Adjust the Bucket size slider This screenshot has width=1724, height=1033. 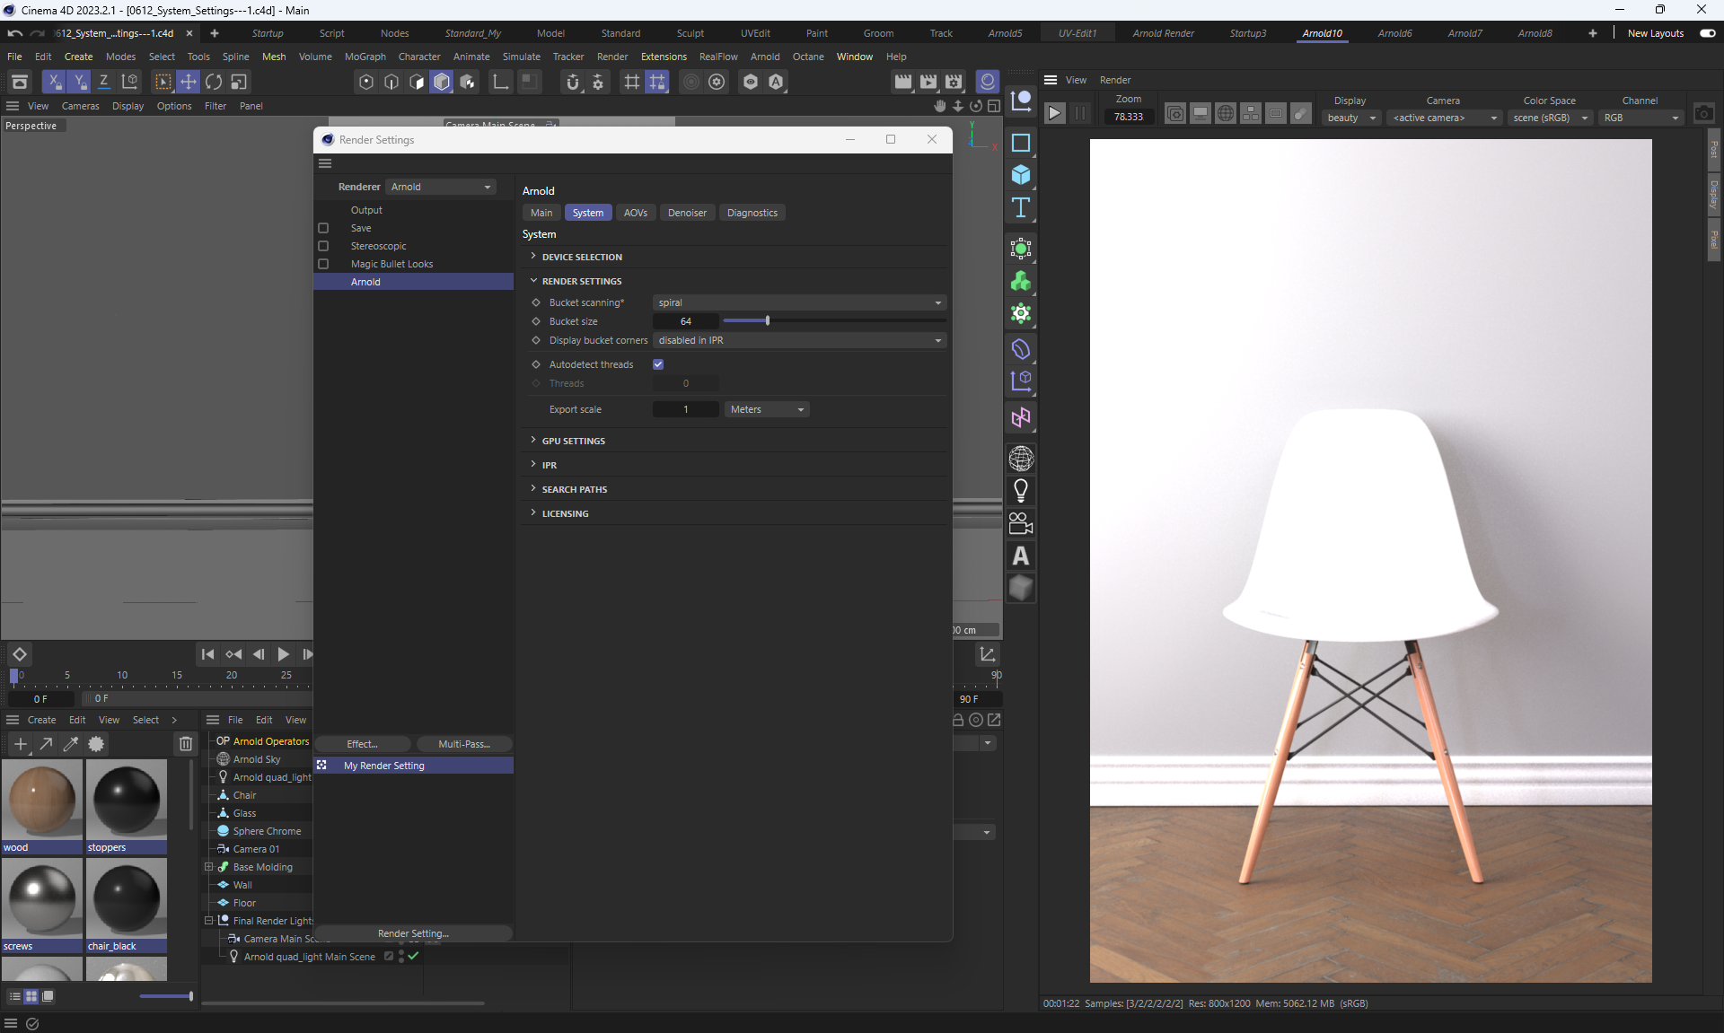click(768, 321)
